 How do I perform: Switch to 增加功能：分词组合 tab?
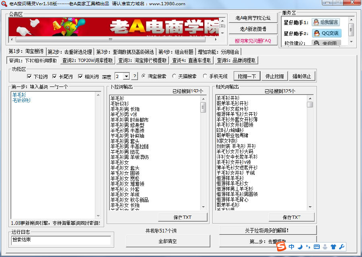coord(219,52)
